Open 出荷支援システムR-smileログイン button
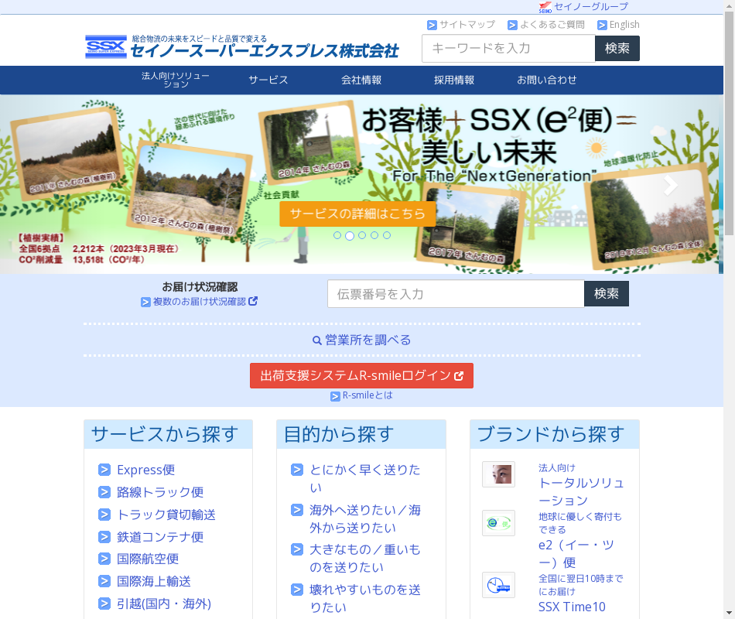Screen dimensions: 735x619 361,375
